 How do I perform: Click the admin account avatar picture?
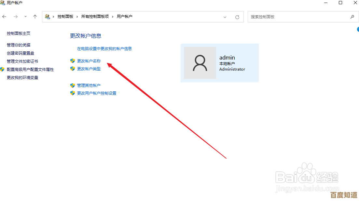(x=200, y=63)
